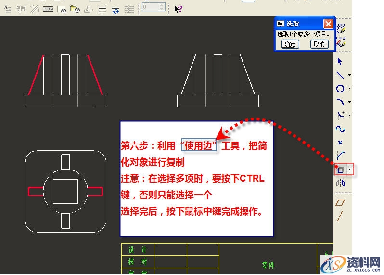Click the insert table icon
This screenshot has width=384, height=275.
(102, 10)
